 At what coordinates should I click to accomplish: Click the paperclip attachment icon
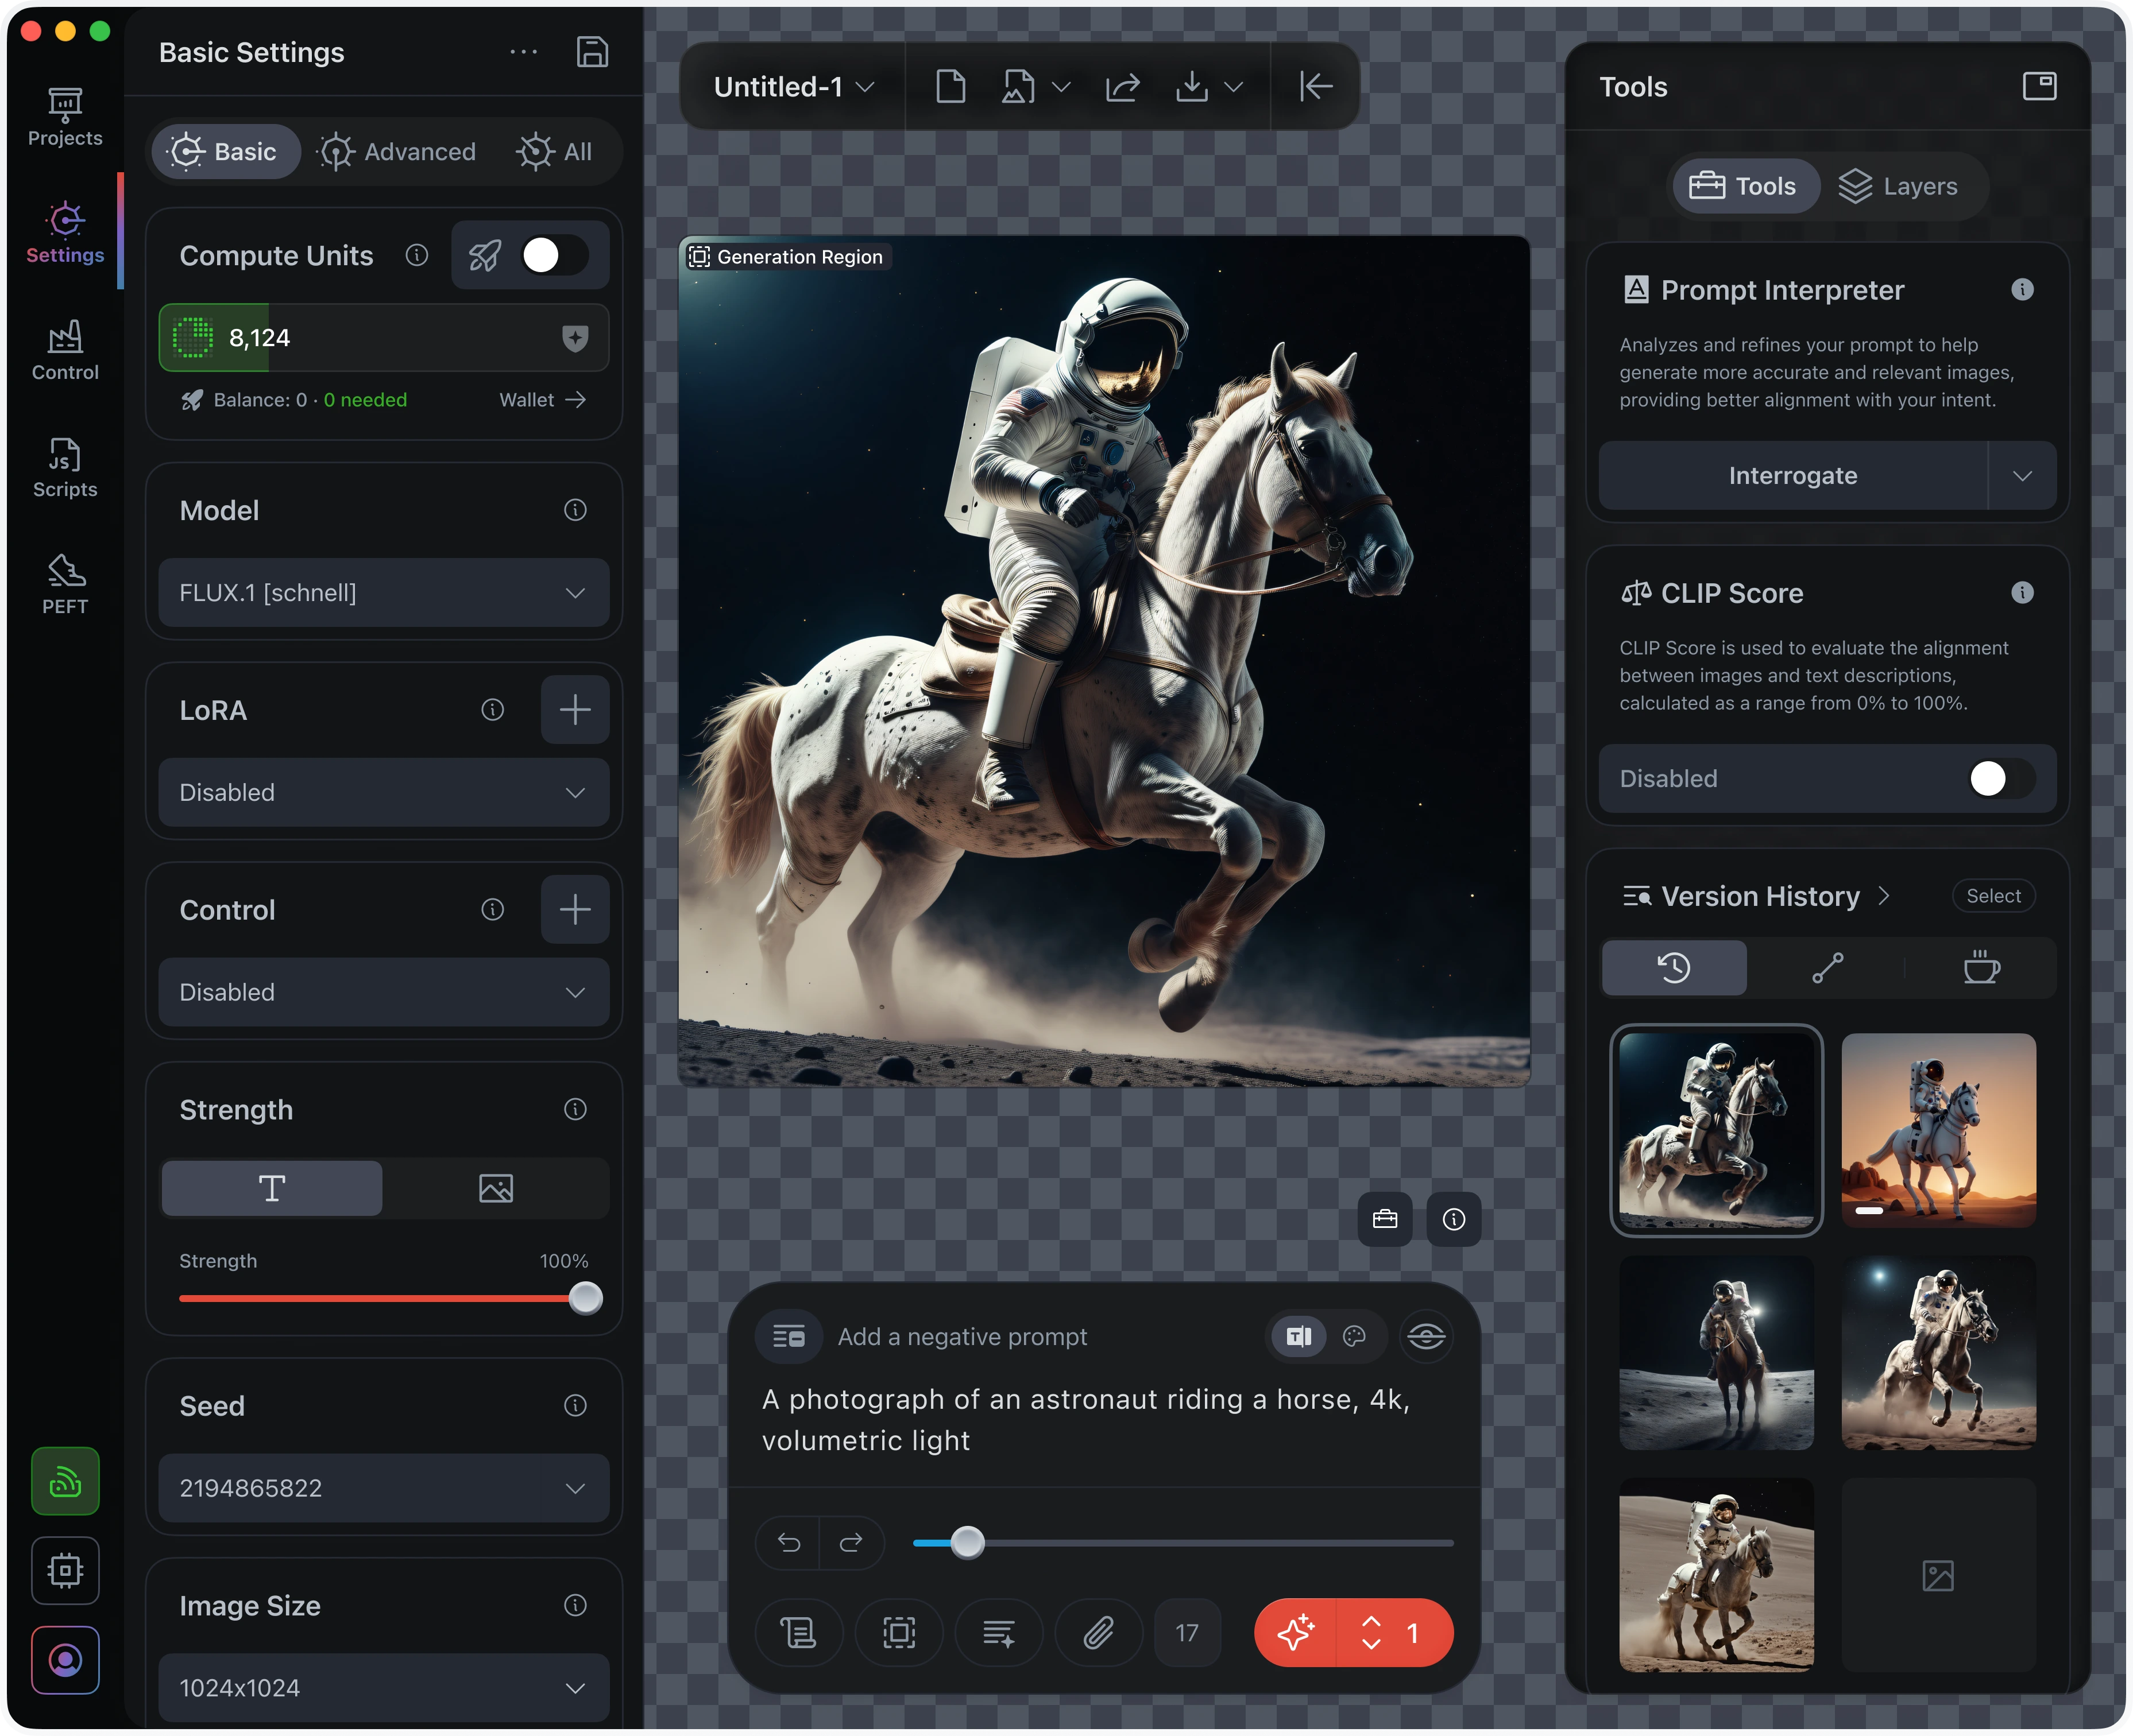click(x=1098, y=1633)
